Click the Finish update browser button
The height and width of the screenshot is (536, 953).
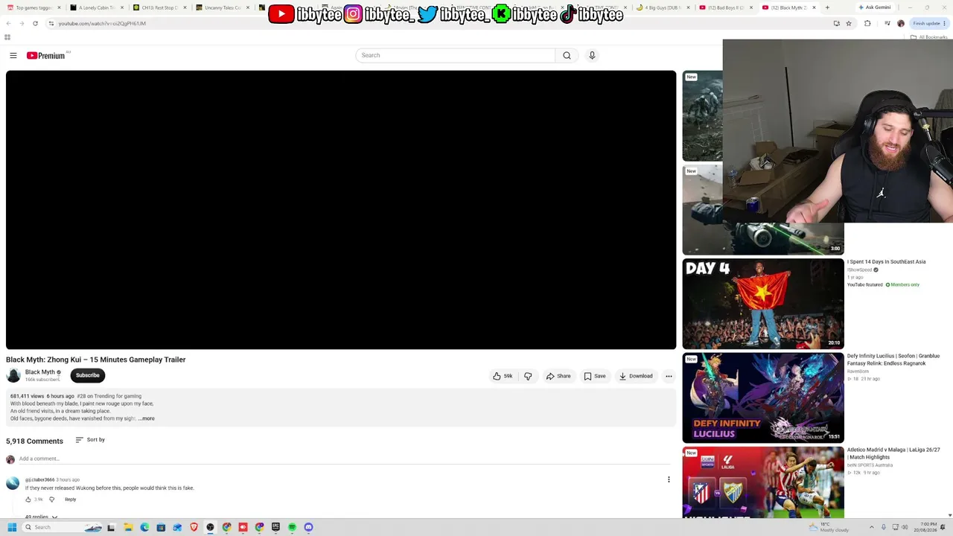pos(929,23)
